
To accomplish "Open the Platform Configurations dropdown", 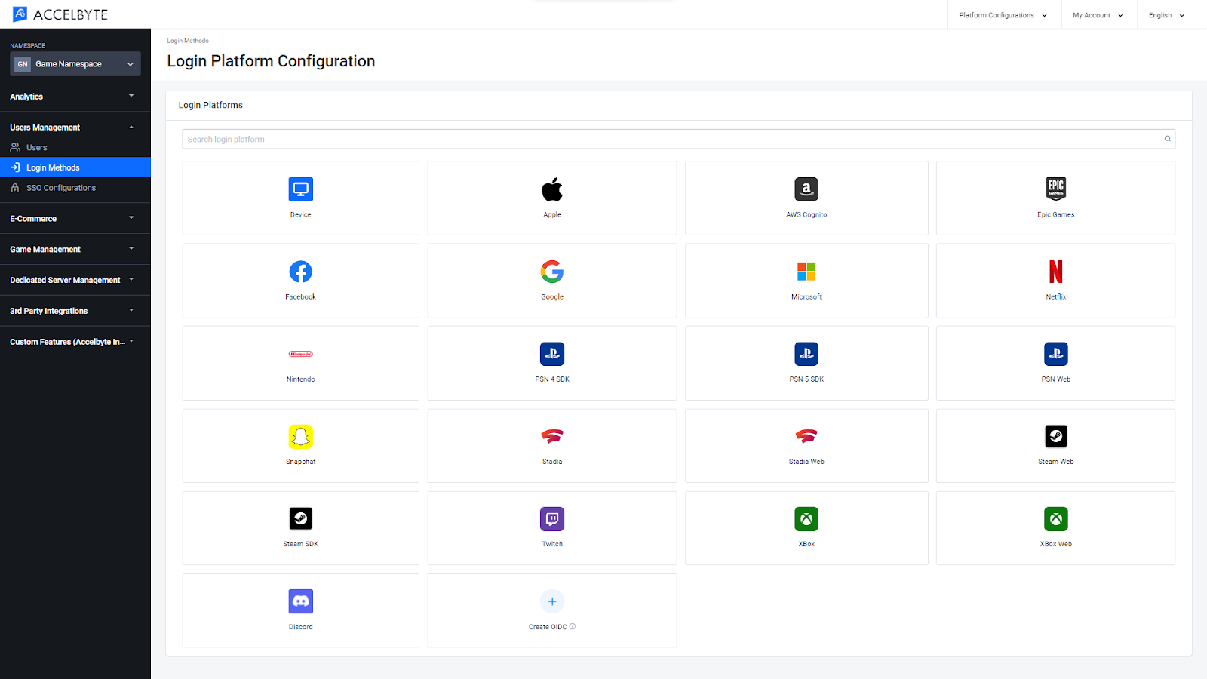I will tap(1003, 15).
